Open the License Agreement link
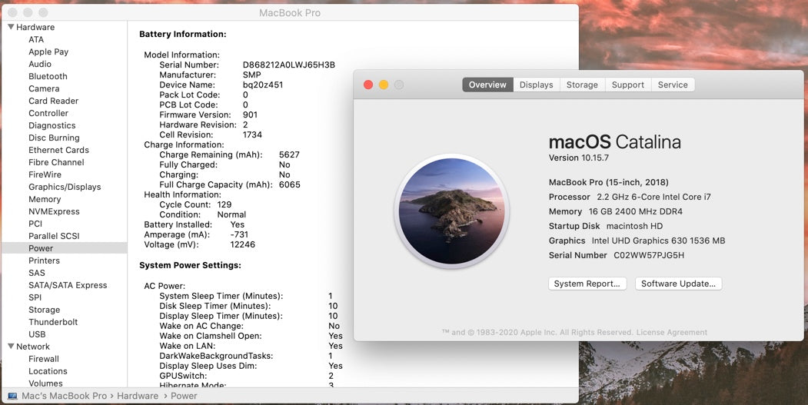 click(x=671, y=332)
